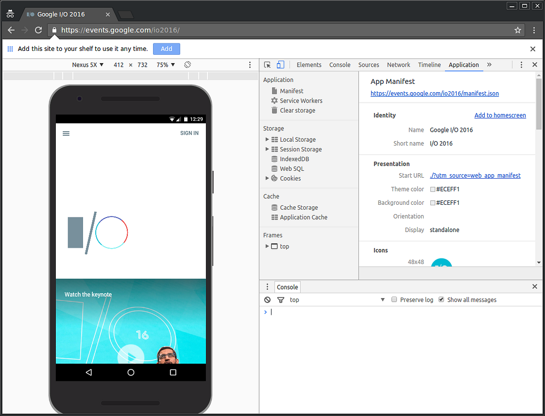The width and height of the screenshot is (545, 416).
Task: Bookmark the page via the star icon
Action: point(518,30)
